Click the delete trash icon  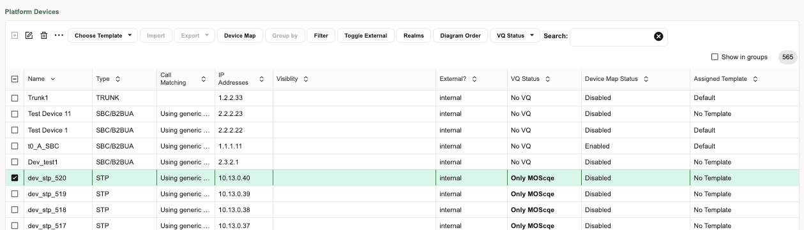pos(44,36)
